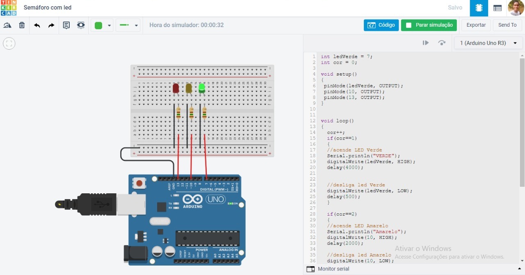The image size is (525, 275).
Task: Click the project title Semáforo com led
Action: tap(48, 7)
